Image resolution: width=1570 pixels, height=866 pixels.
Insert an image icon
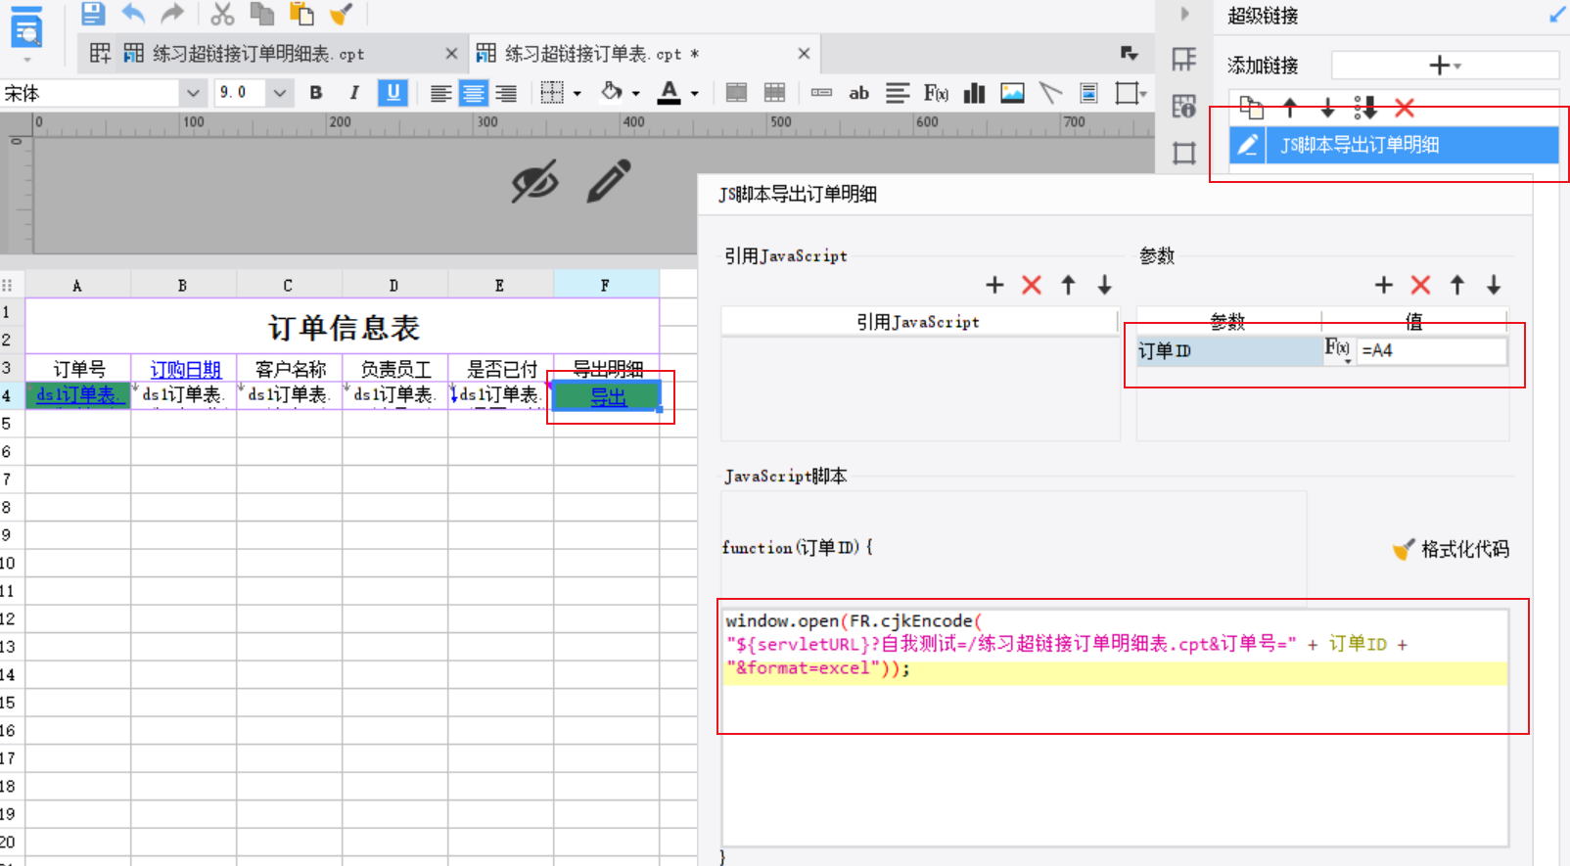pos(1012,93)
